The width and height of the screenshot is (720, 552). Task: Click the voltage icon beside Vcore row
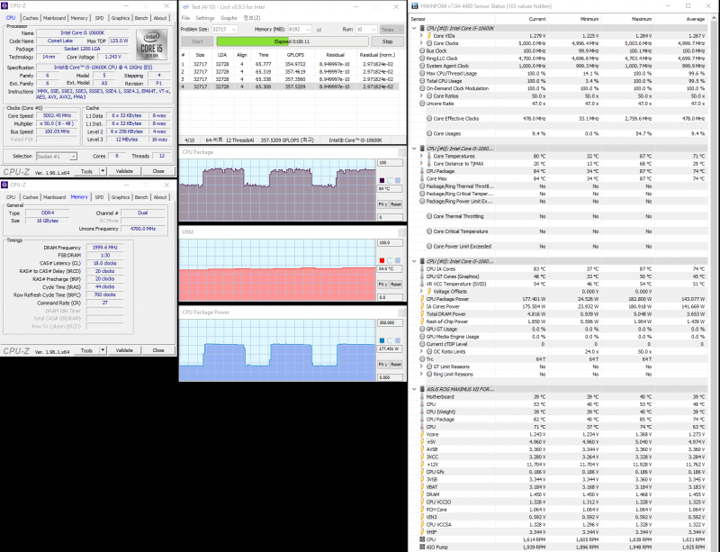click(422, 434)
